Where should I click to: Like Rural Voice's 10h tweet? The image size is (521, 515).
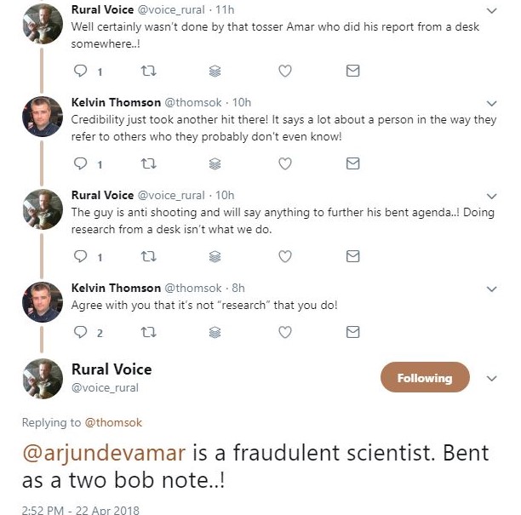pyautogui.click(x=286, y=255)
